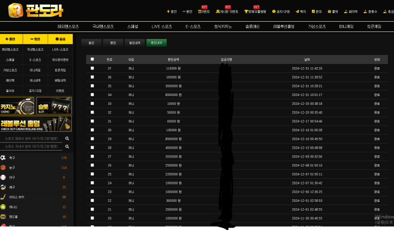394x230 pixels.
Task: Select the basketball sport icon
Action: (x=3, y=167)
